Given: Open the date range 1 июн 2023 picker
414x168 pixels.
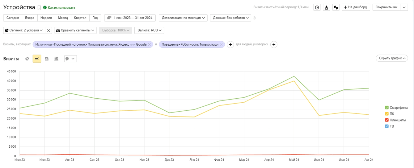Looking at the screenshot, I should pyautogui.click(x=130, y=18).
